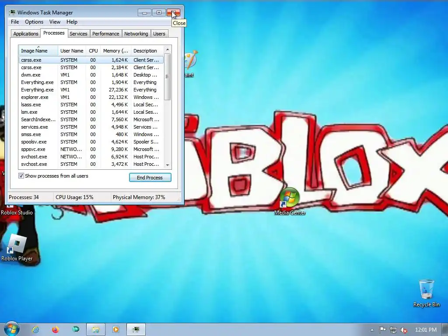This screenshot has height=336, width=448.
Task: Open the clock showing 12:01 PM
Action: click(x=425, y=330)
